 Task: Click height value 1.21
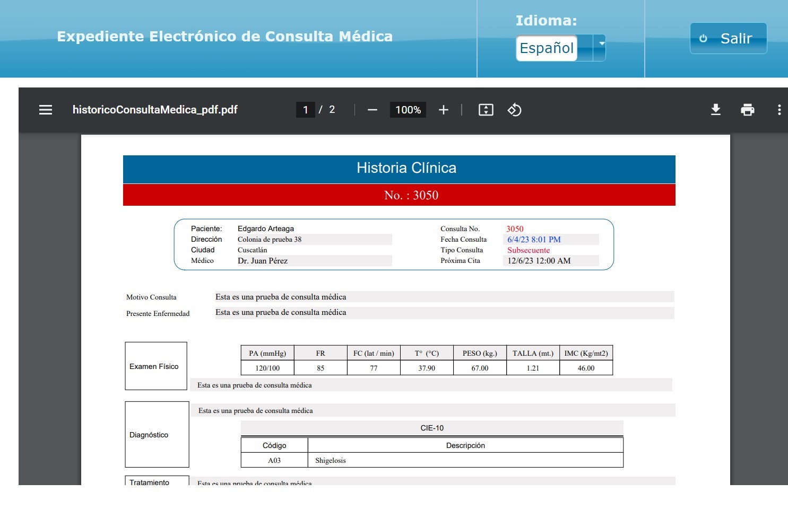point(533,368)
